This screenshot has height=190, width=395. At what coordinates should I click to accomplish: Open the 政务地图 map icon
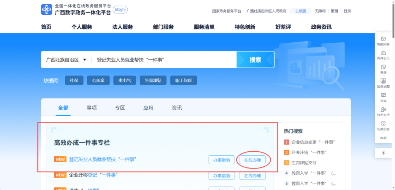click(383, 81)
